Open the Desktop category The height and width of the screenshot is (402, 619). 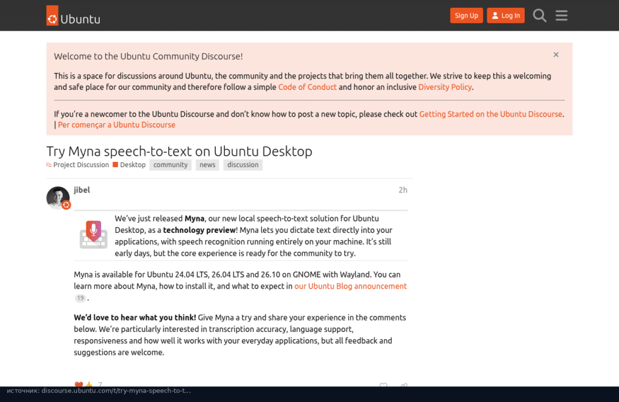pyautogui.click(x=129, y=165)
